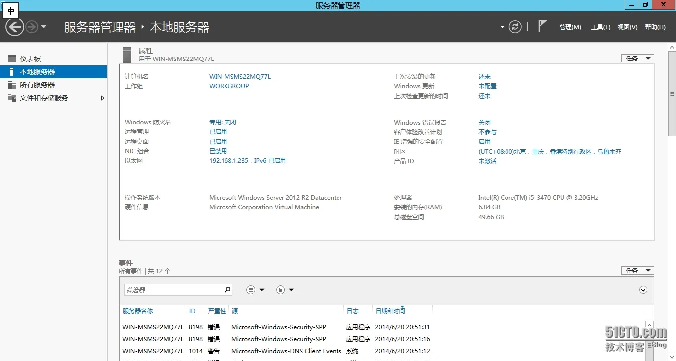Screen dimensions: 676x361
Task: Open the small dropdown left of refresh
Action: (x=502, y=27)
